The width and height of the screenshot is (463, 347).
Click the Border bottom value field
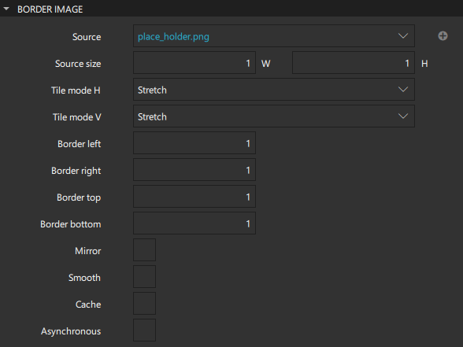[x=194, y=223]
